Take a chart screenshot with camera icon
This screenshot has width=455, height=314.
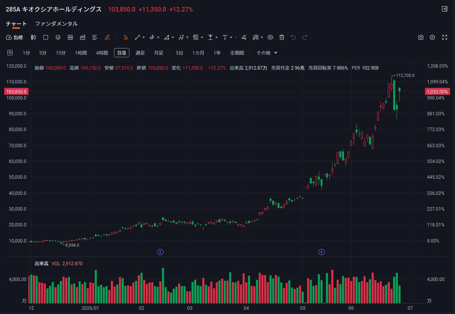point(421,37)
